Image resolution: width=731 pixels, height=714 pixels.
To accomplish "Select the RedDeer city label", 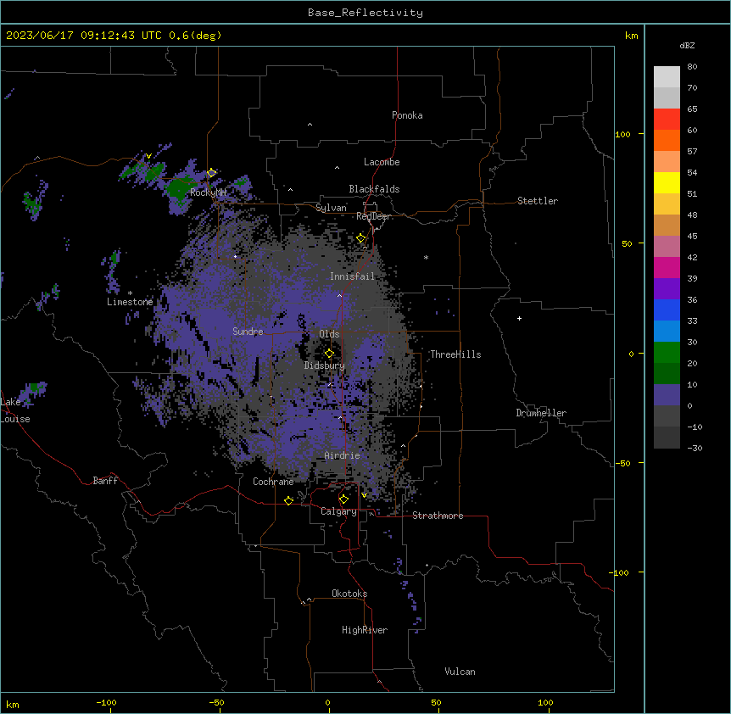I will [374, 216].
